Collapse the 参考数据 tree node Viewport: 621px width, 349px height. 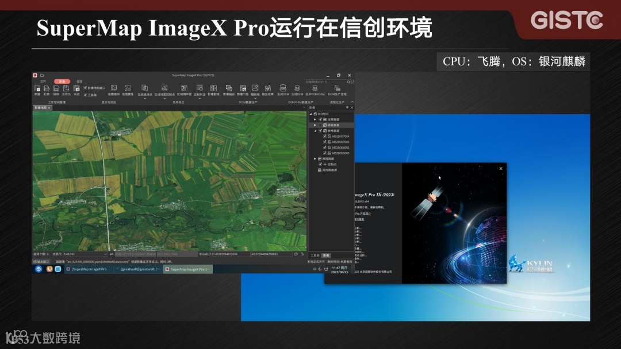pyautogui.click(x=315, y=130)
